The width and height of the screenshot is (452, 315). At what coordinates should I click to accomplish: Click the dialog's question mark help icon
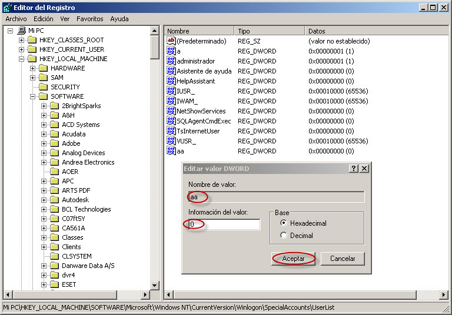[353, 169]
